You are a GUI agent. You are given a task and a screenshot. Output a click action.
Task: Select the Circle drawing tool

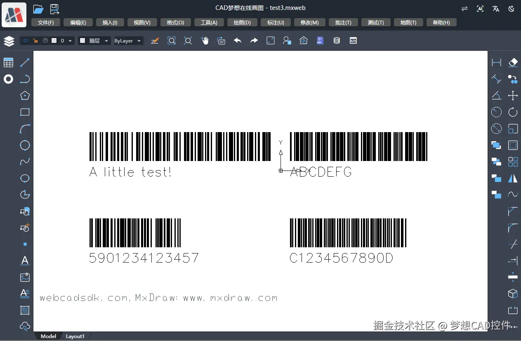tap(25, 145)
